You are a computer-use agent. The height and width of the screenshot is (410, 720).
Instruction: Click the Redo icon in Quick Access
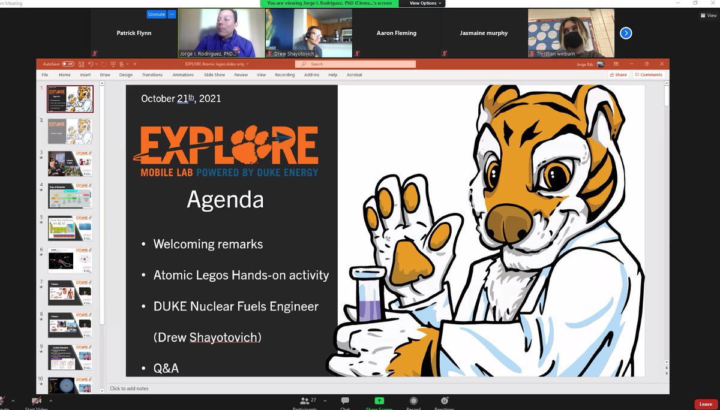103,64
